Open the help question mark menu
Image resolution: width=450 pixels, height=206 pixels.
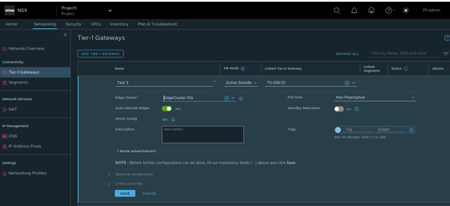(389, 11)
